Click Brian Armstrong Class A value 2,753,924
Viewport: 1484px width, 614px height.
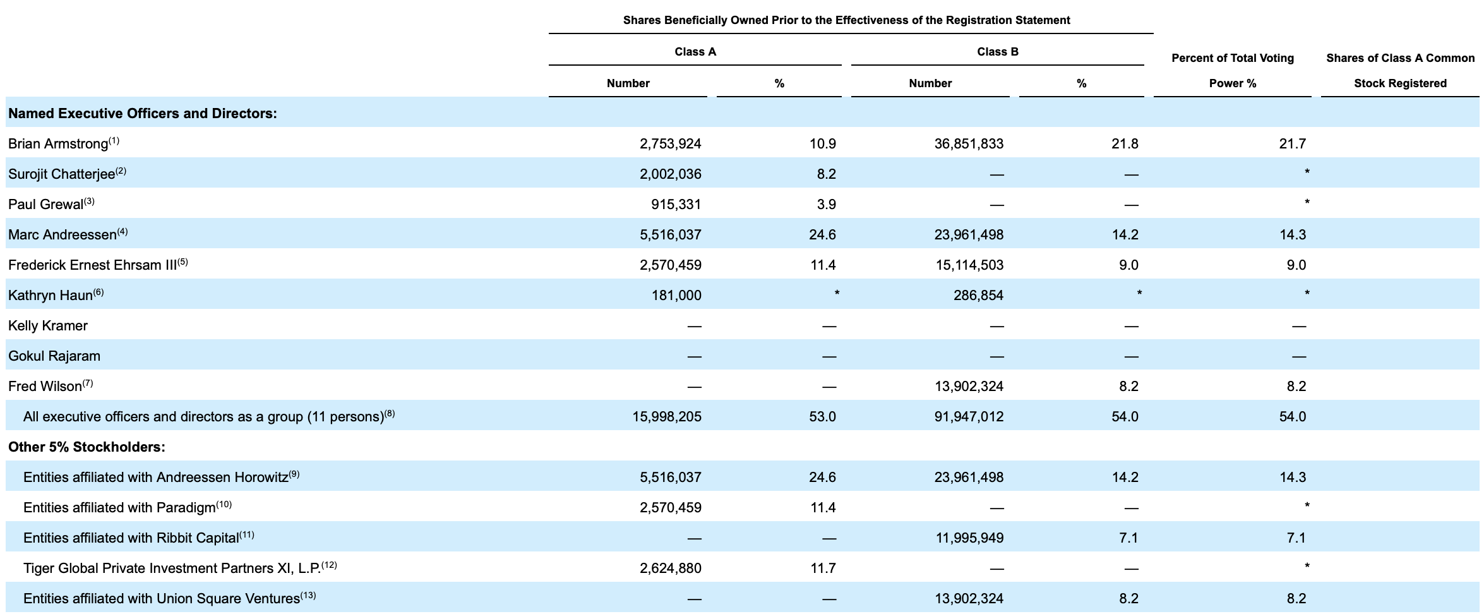pyautogui.click(x=671, y=143)
